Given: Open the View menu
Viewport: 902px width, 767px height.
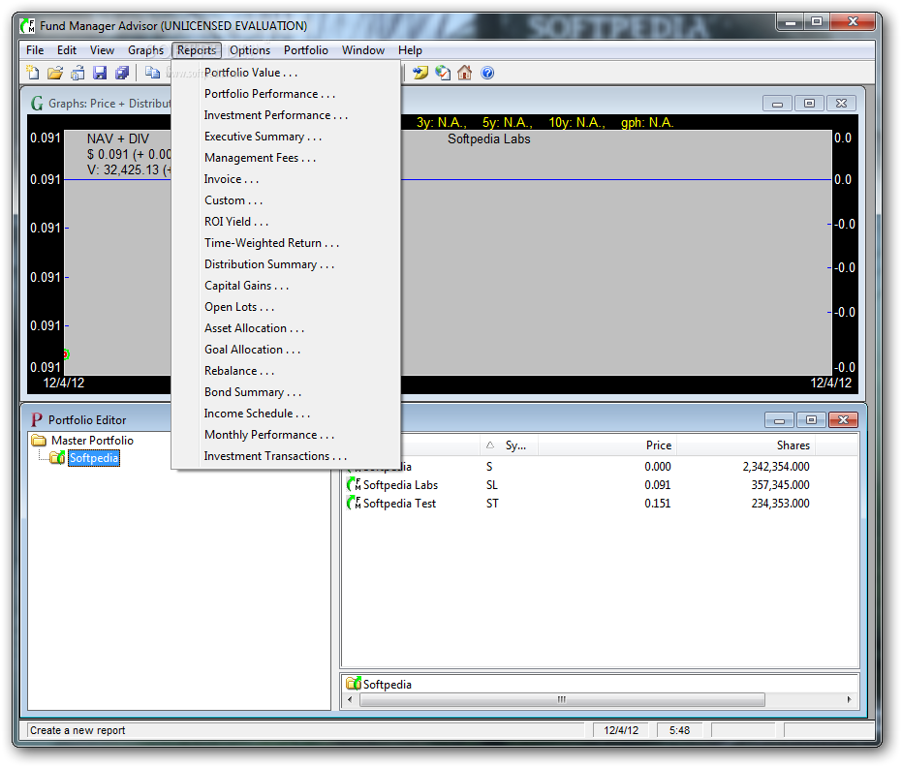Looking at the screenshot, I should [x=102, y=50].
